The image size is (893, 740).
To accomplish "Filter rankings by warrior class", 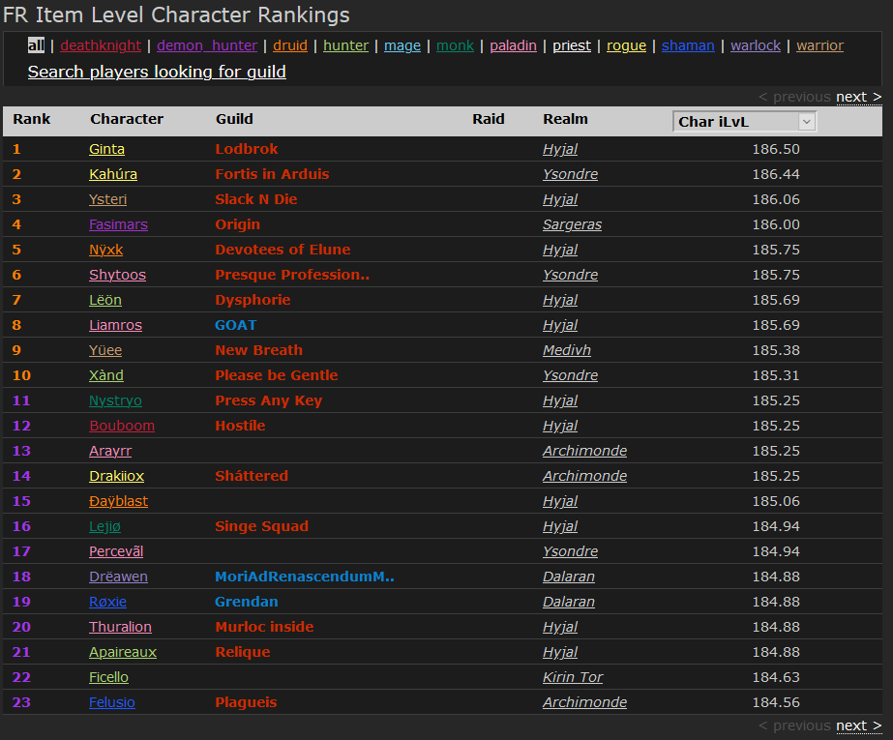I will 820,45.
